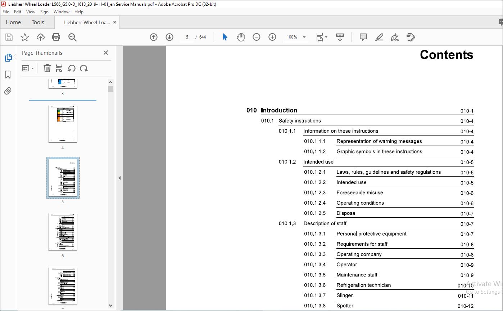Screen dimensions: 503x311
Task: Click the current page number field
Action: coord(187,37)
